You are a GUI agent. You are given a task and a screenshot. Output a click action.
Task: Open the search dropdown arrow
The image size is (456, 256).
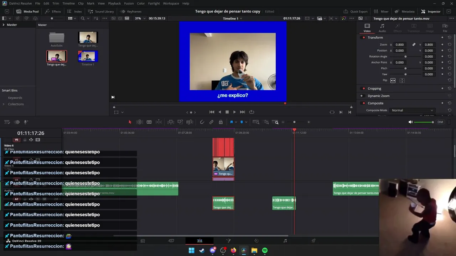[88, 18]
